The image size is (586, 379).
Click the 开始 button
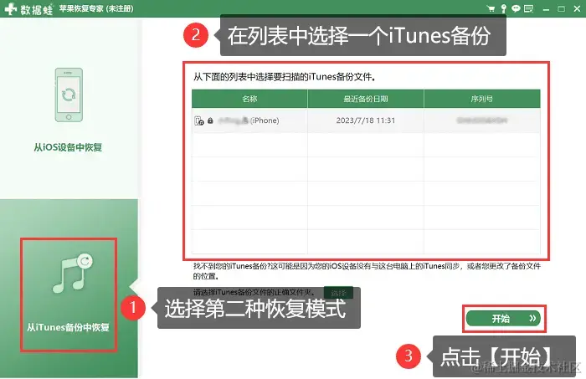[x=503, y=319]
